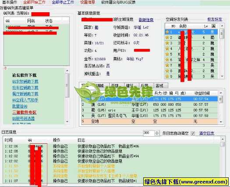Open QQ空间人气助手 link
The height and width of the screenshot is (187, 230).
click(x=25, y=100)
